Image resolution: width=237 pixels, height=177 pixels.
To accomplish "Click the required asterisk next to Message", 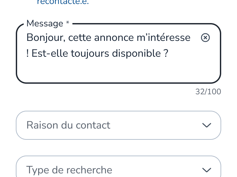I will [x=67, y=23].
